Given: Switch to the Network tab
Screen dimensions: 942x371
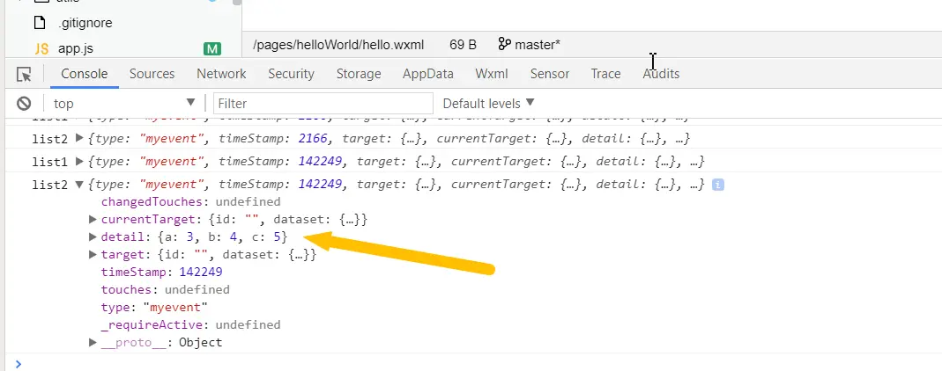Looking at the screenshot, I should 221,74.
